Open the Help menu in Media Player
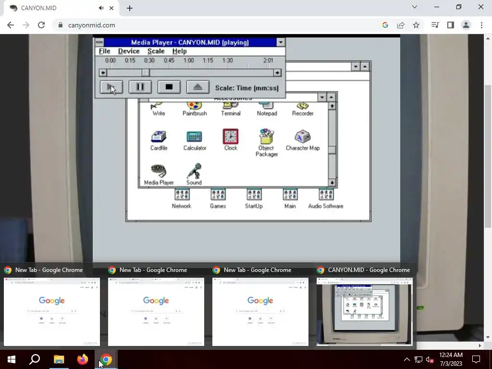492x369 pixels. click(x=180, y=51)
